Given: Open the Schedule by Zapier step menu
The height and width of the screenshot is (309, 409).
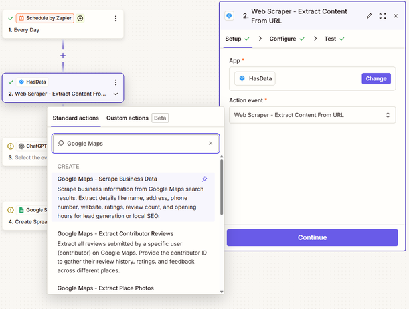Looking at the screenshot, I should click(116, 18).
